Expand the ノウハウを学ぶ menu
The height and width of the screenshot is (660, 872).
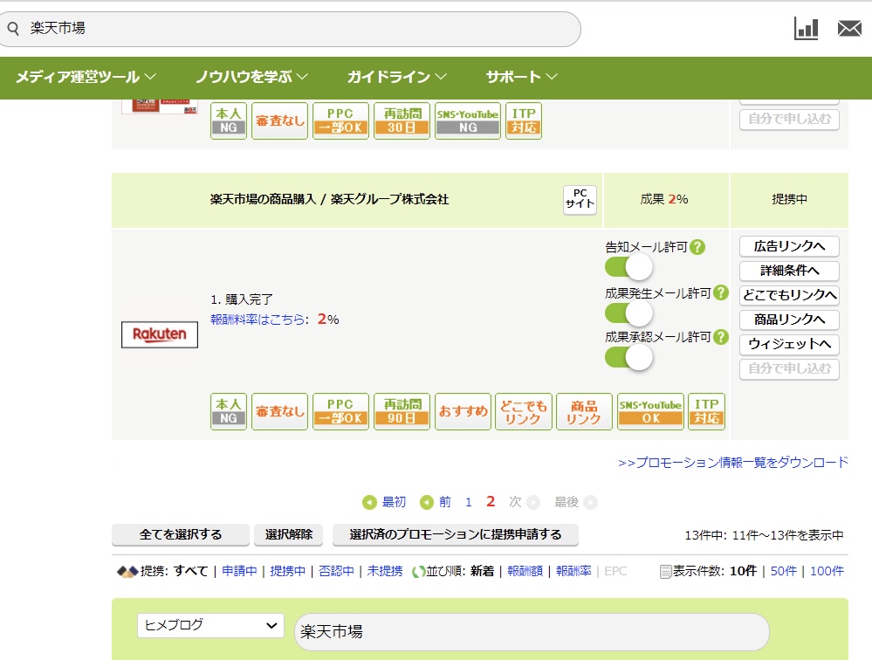click(251, 77)
